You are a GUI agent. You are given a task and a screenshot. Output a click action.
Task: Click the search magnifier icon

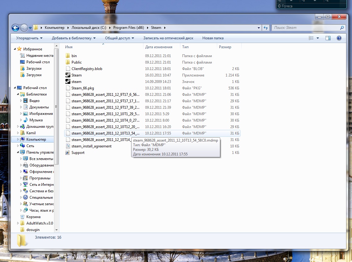point(342,28)
